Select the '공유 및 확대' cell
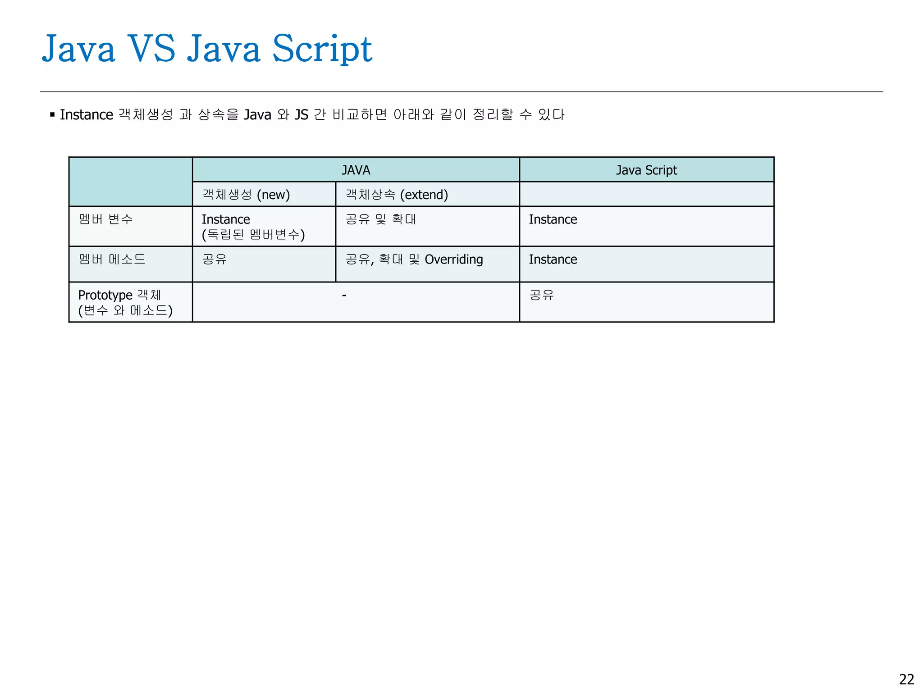923x692 pixels. coord(427,226)
